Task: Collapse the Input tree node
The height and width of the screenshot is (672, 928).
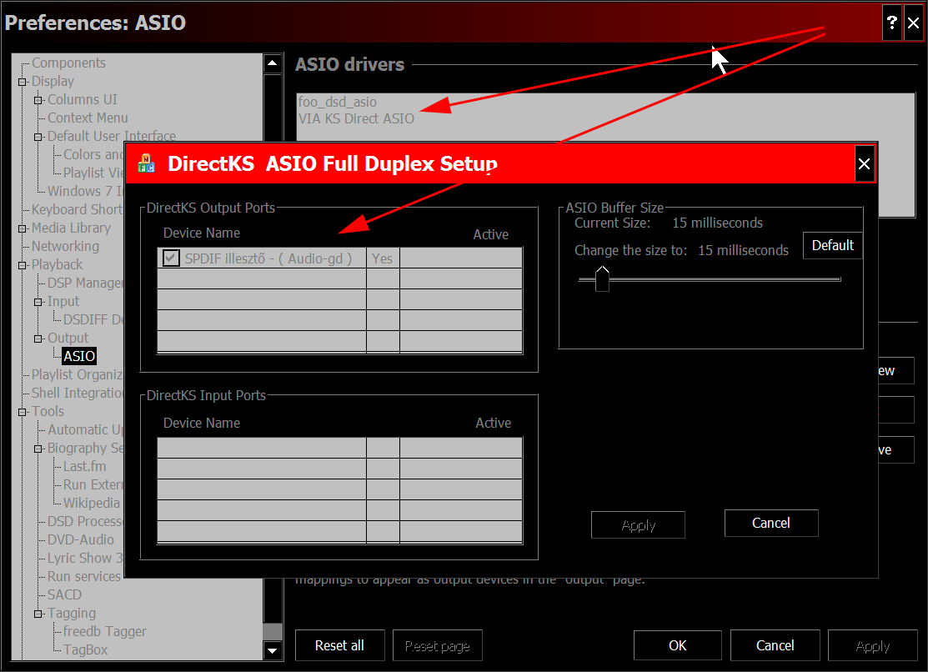Action: 38,302
